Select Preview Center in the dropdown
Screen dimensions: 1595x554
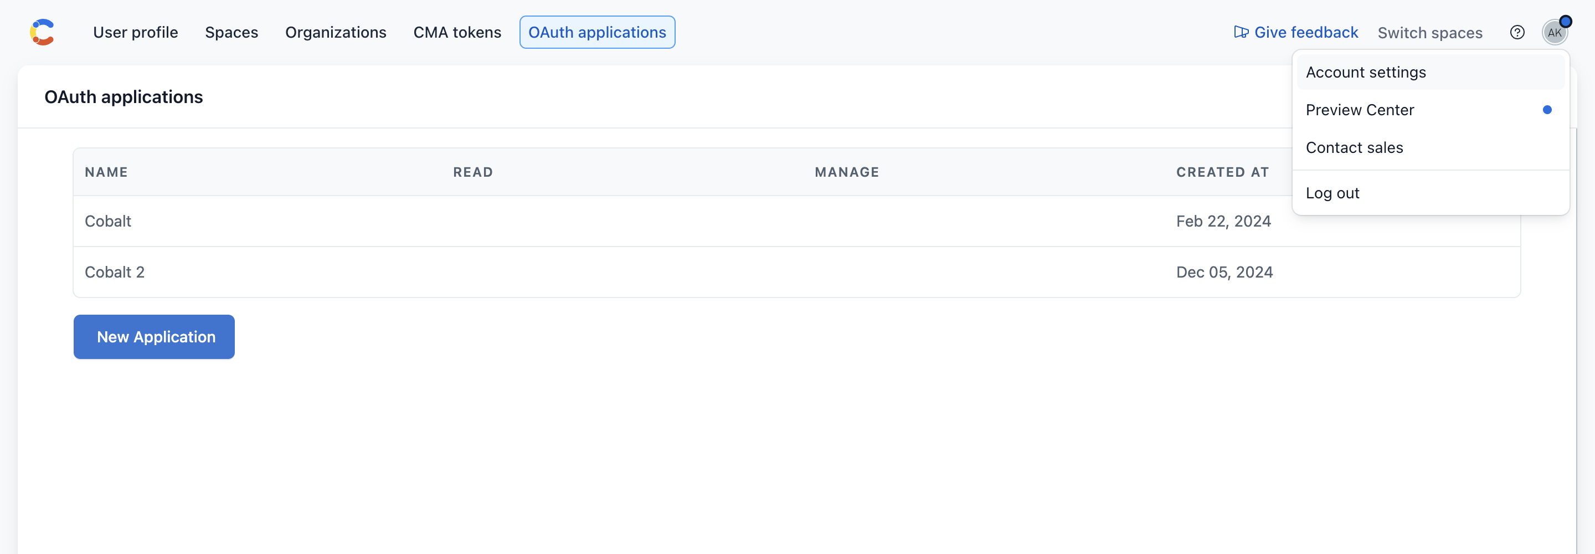click(1360, 110)
